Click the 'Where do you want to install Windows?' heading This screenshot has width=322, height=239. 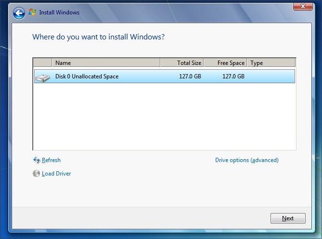(98, 37)
